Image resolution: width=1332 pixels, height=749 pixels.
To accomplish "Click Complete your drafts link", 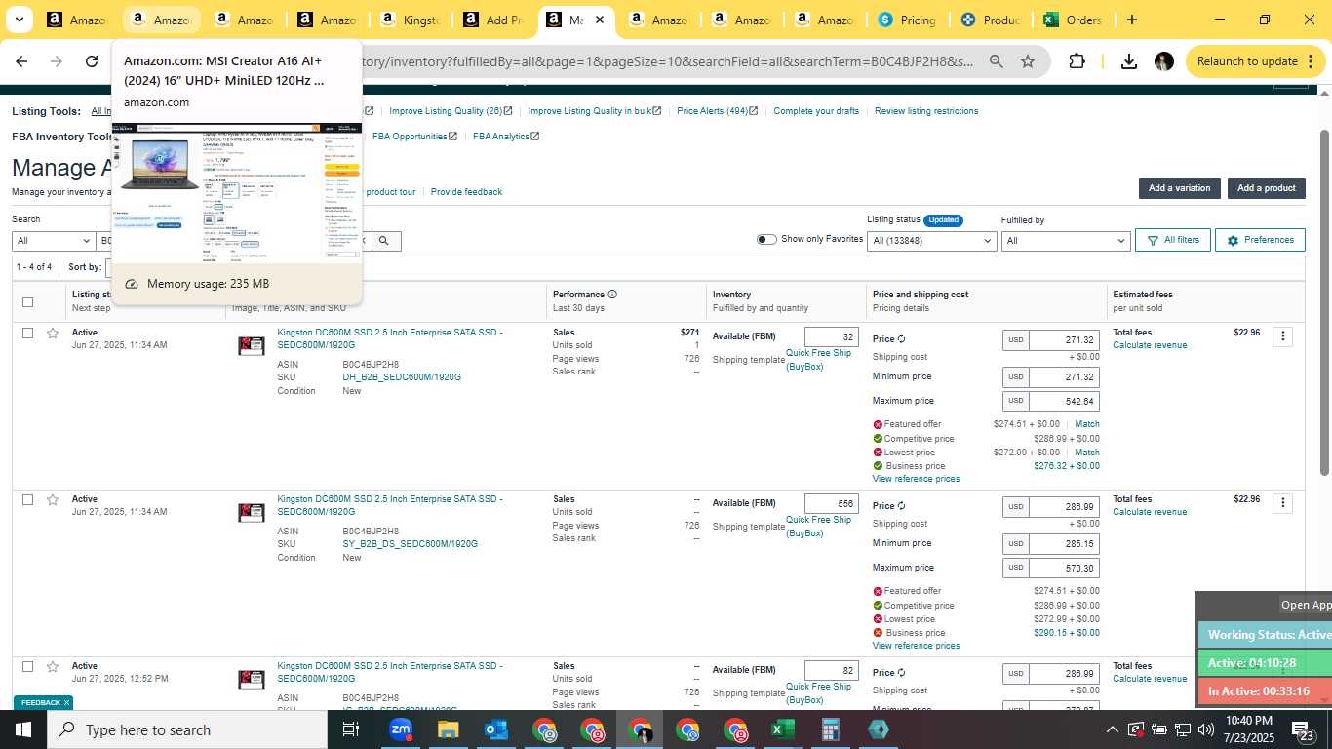I will [x=816, y=111].
